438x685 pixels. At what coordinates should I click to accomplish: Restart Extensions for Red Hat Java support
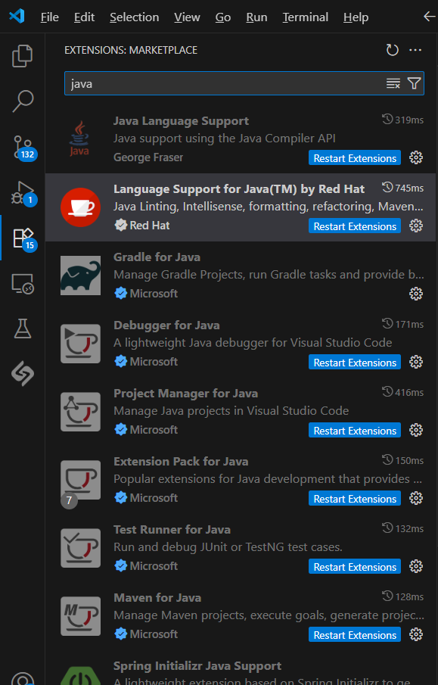(x=355, y=226)
